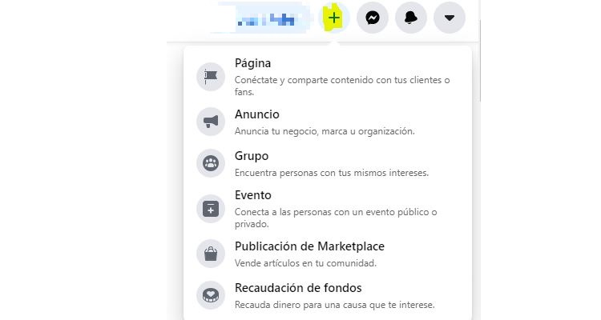601x320 pixels.
Task: Click the megaphone icon for Anuncio
Action: (211, 122)
